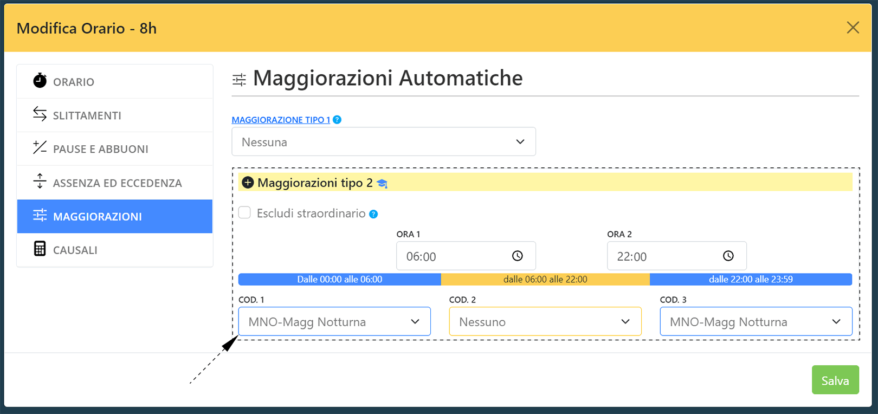Screen dimensions: 878x414
Task: Follow the MAGGIORAZIONE TIPO 1 link
Action: pos(281,120)
